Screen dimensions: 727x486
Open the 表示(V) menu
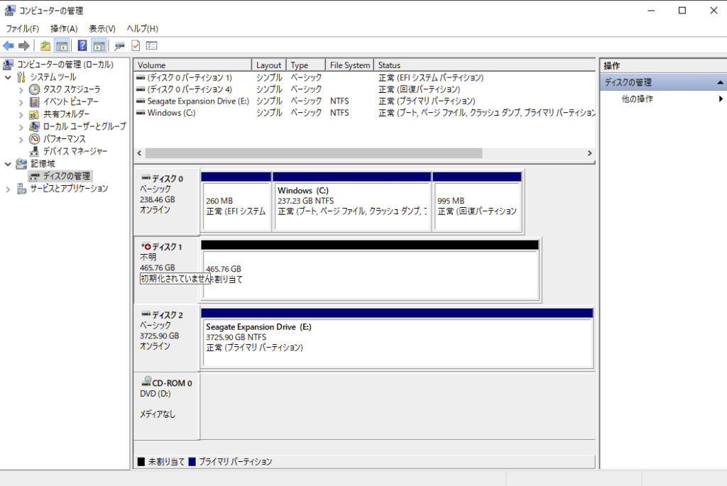102,28
